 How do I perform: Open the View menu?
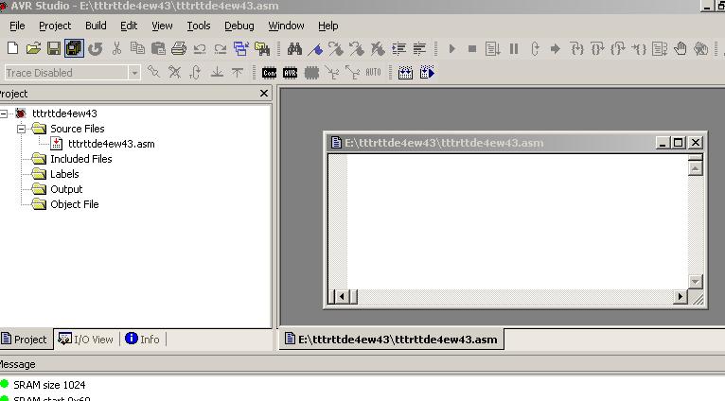(x=162, y=26)
